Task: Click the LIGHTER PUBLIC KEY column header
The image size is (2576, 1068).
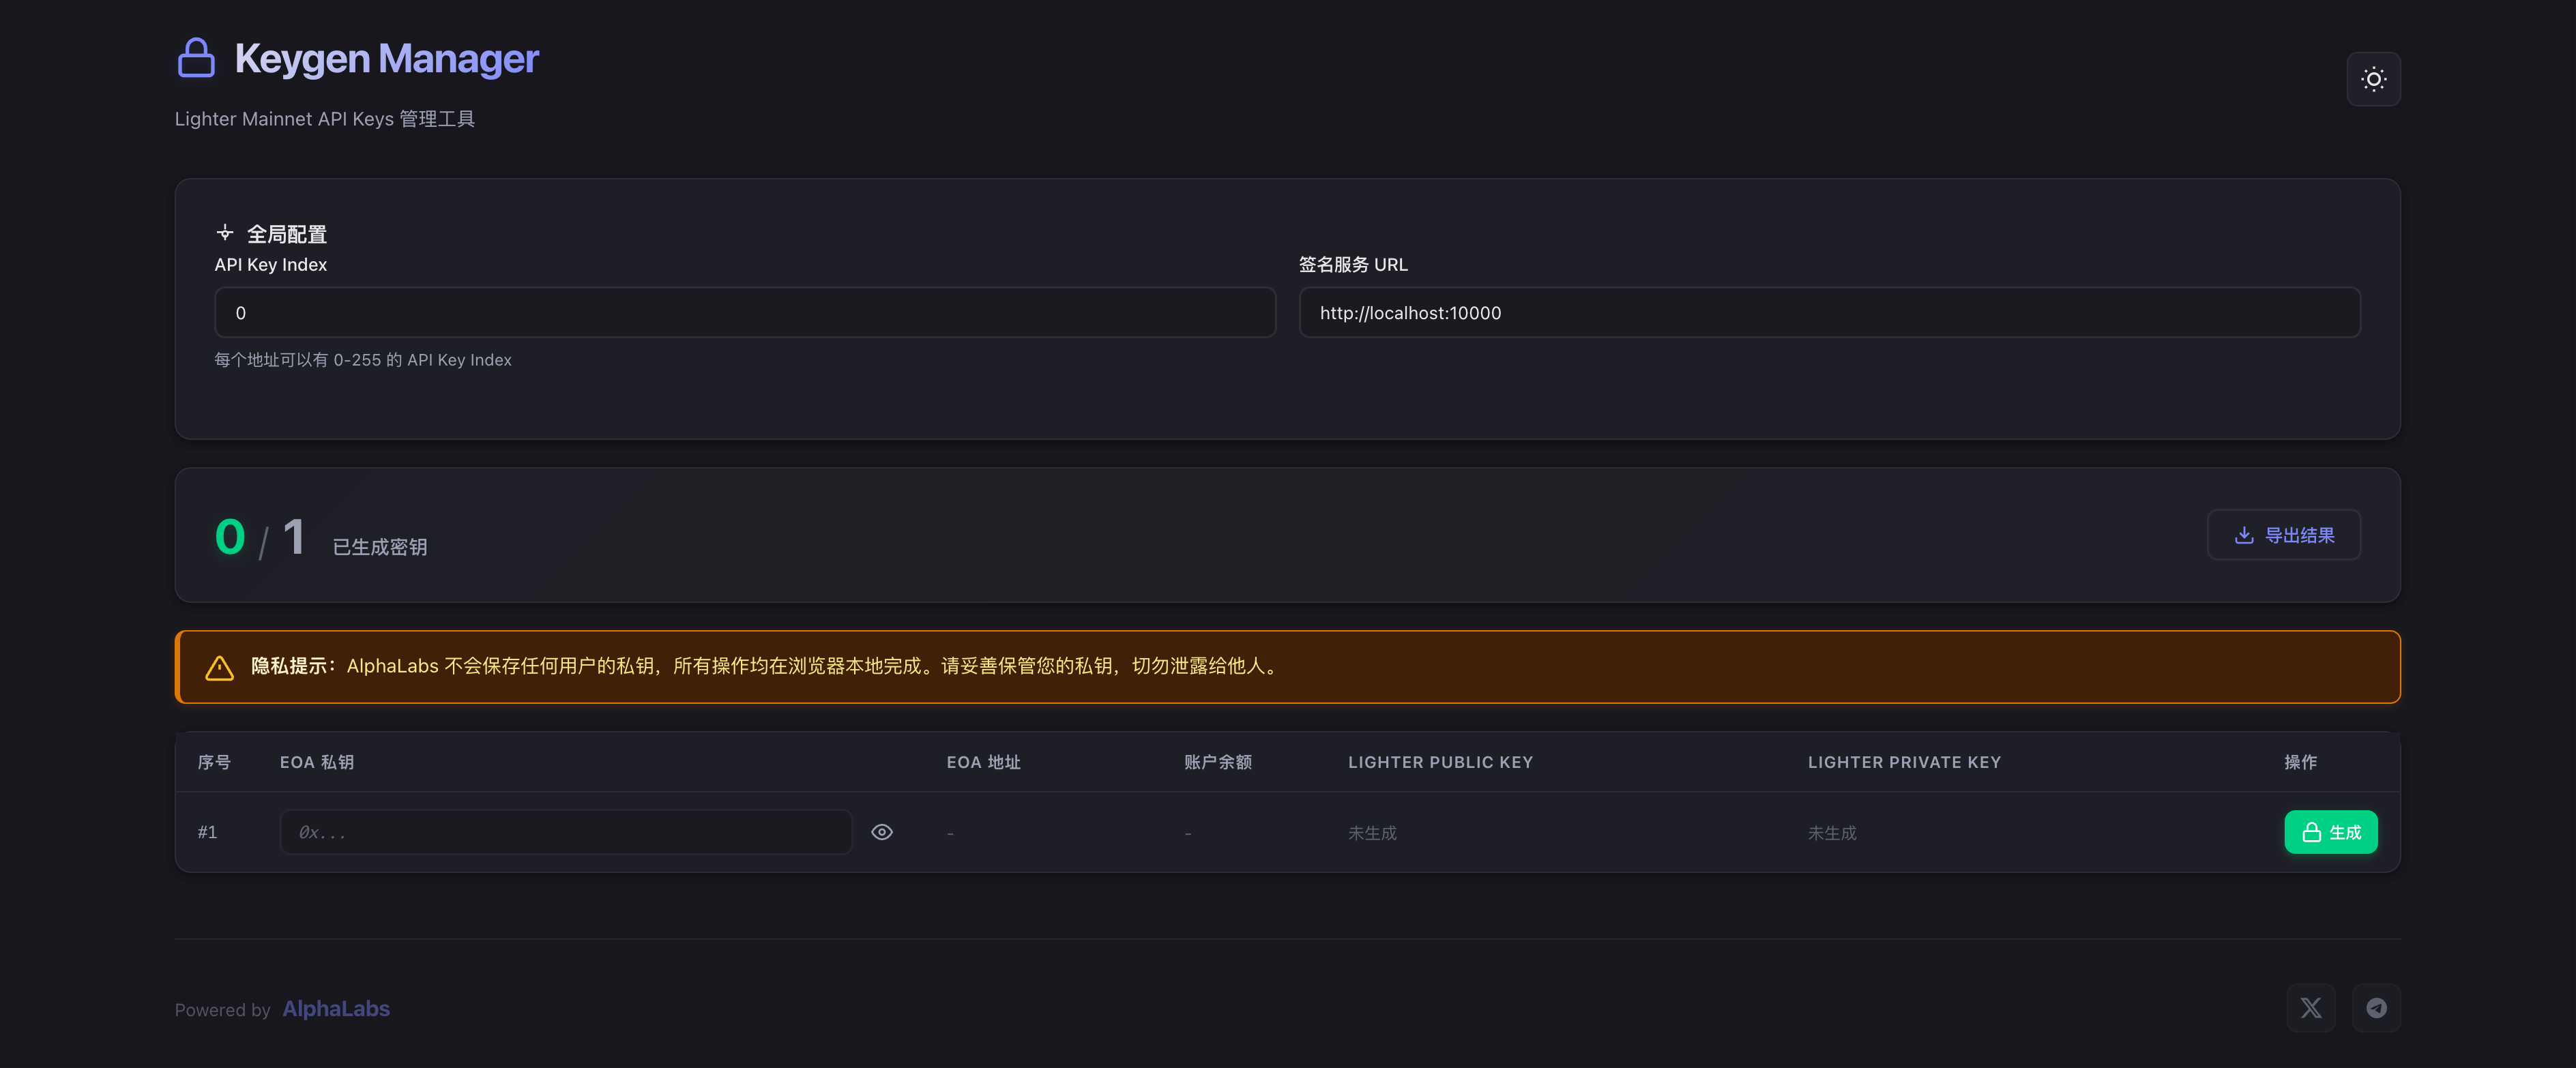Action: (1439, 762)
